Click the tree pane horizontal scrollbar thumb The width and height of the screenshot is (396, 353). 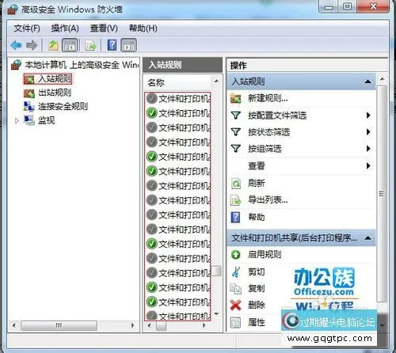tap(59, 325)
